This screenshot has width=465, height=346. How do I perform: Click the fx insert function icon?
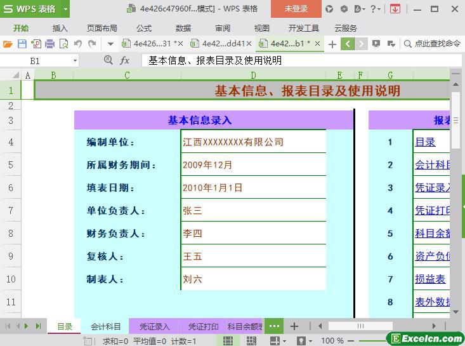click(125, 60)
